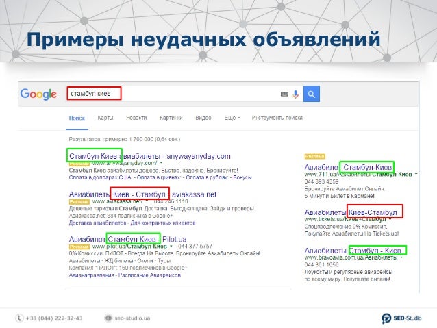The width and height of the screenshot is (437, 328).
Task: Go to the Картинки tab
Action: pyautogui.click(x=171, y=118)
